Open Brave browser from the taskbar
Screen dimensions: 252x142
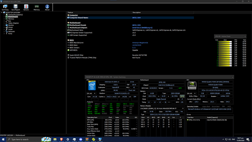pos(61,139)
